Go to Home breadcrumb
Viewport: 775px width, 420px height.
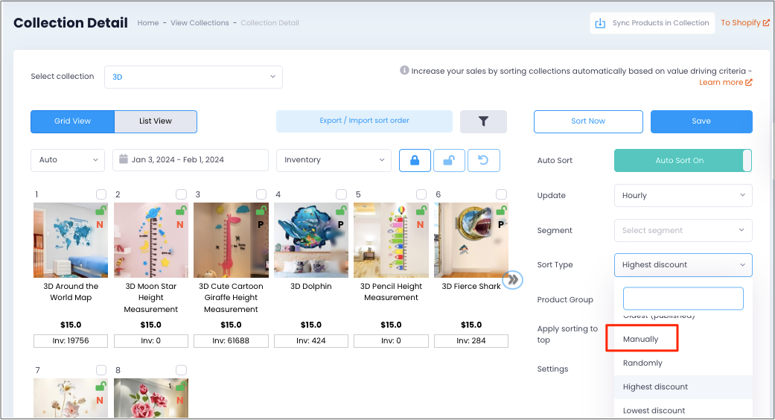click(x=148, y=23)
